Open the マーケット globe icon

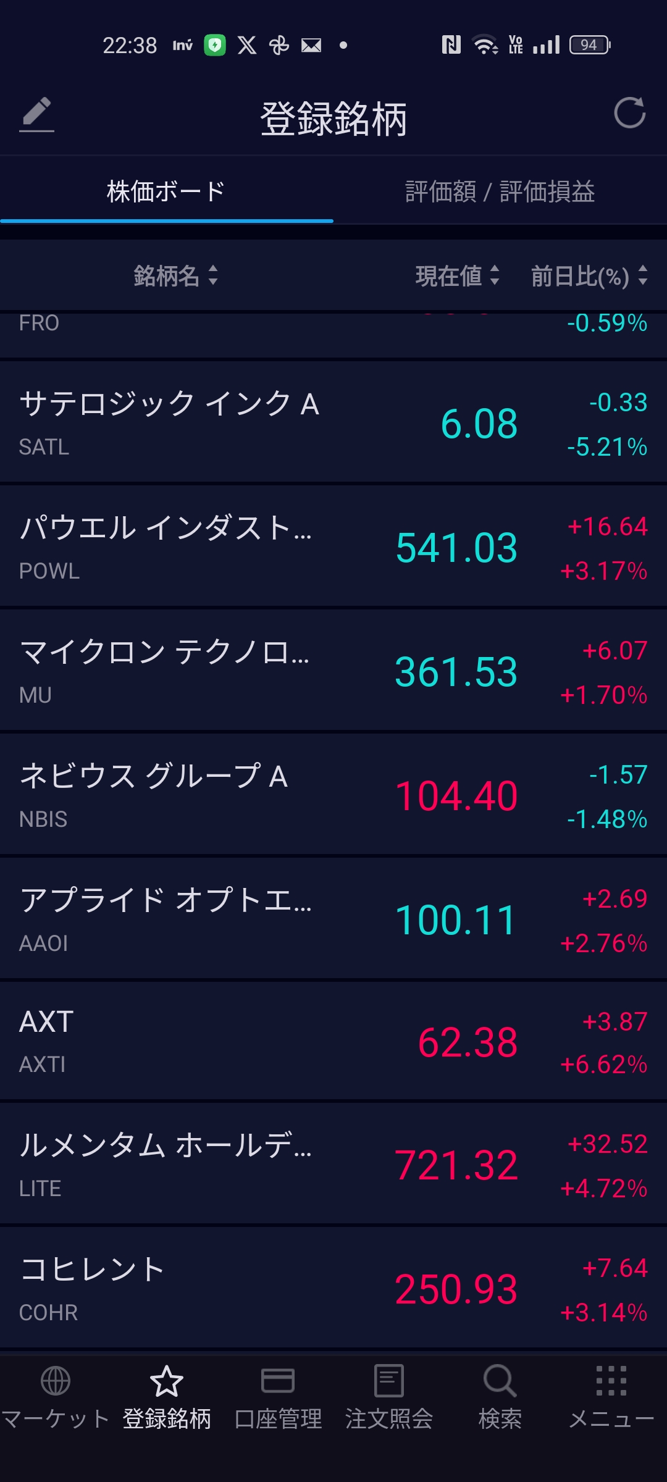(x=56, y=1381)
